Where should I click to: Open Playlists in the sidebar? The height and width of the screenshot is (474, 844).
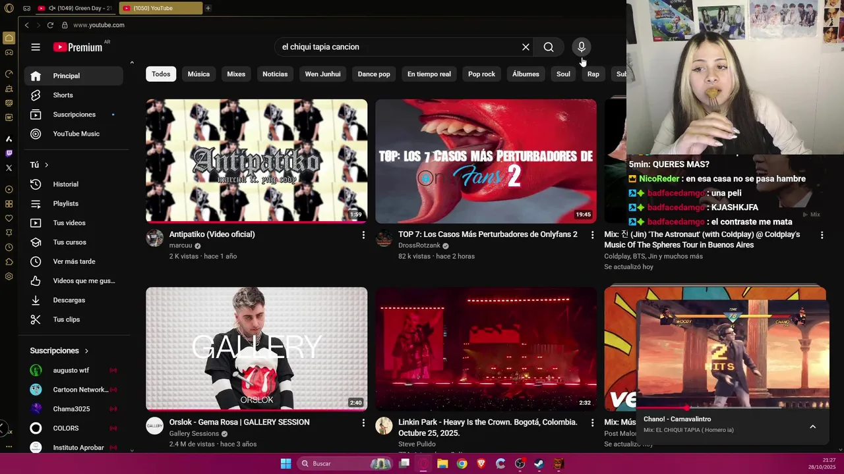tap(73, 203)
